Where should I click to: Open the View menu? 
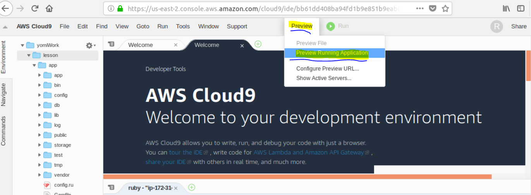[122, 26]
